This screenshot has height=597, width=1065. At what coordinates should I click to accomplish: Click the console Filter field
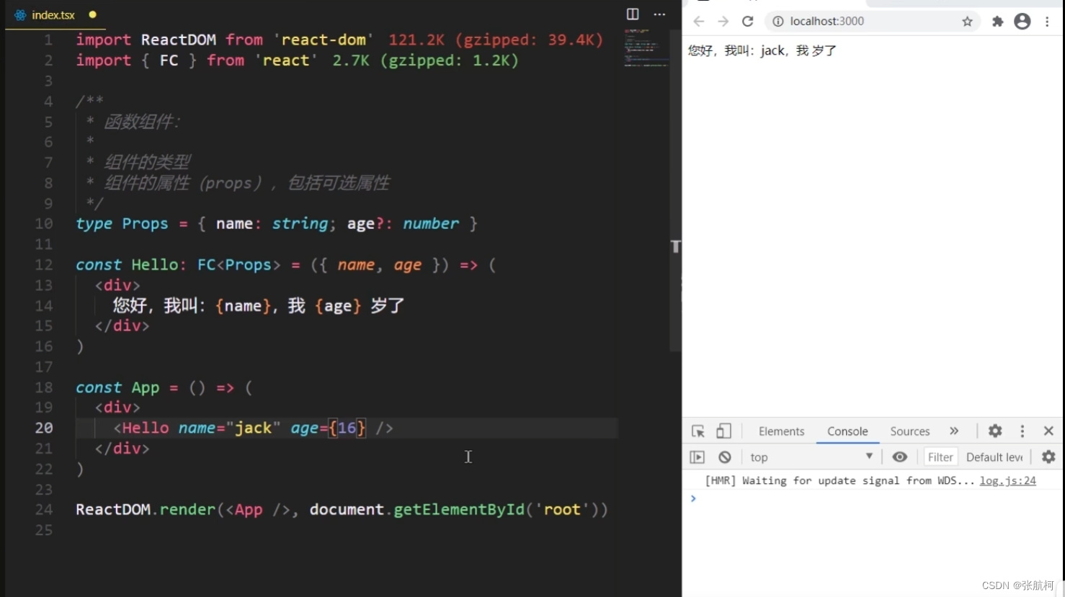[940, 457]
